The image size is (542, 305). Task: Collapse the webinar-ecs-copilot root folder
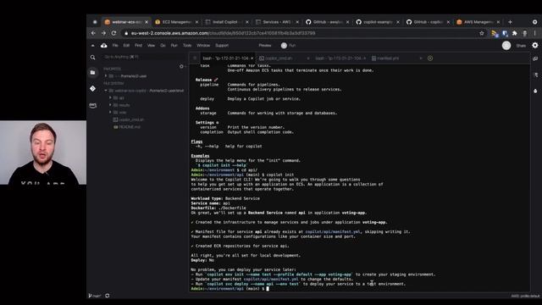pos(106,91)
